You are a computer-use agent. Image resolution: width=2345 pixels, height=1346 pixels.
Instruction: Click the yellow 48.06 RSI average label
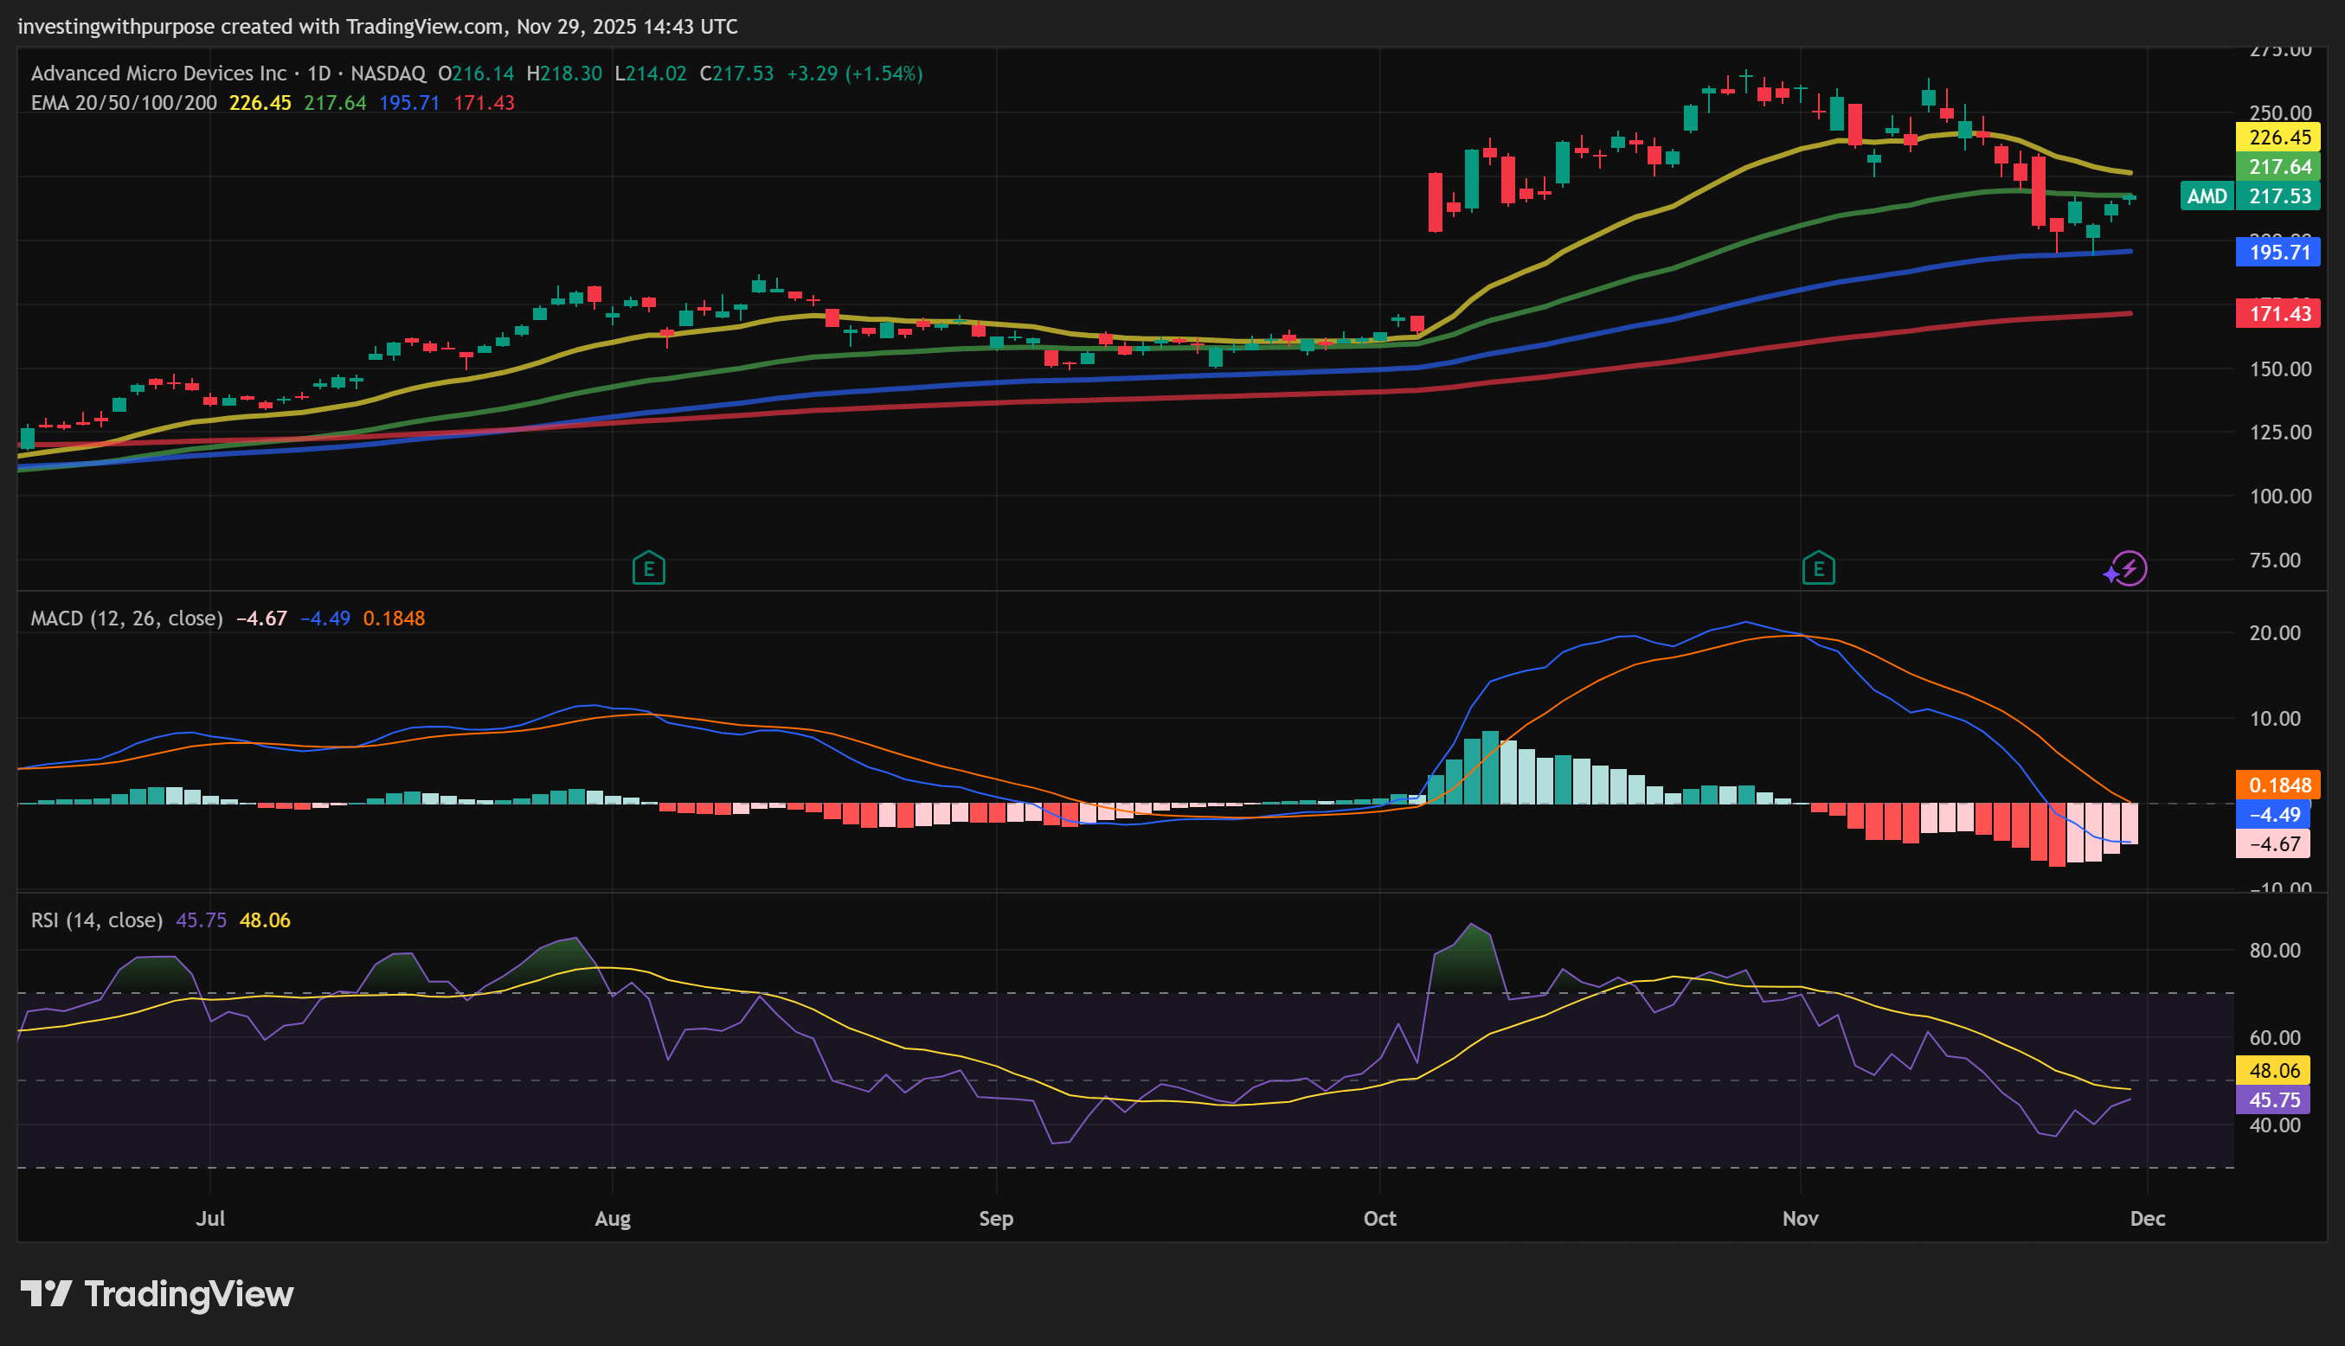pos(2273,1071)
